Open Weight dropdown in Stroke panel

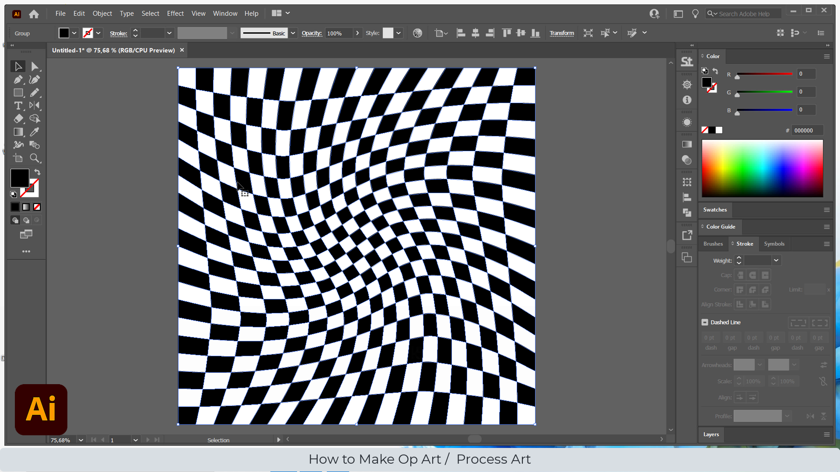pyautogui.click(x=776, y=260)
